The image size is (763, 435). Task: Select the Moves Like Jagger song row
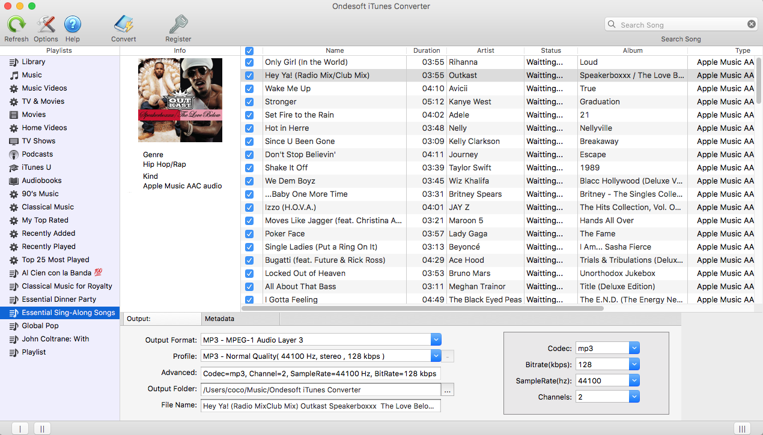(499, 220)
